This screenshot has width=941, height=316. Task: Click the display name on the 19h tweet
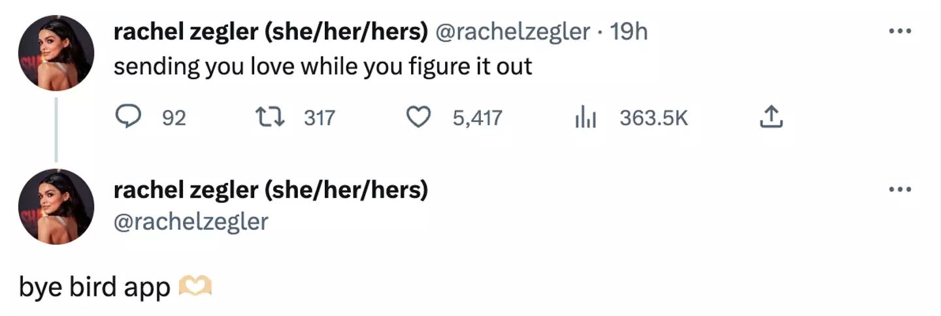[x=271, y=31]
